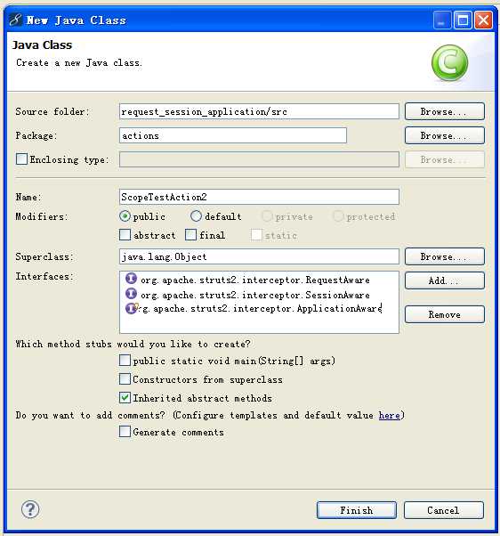Click Add to add an interface
The image size is (500, 536).
click(444, 280)
